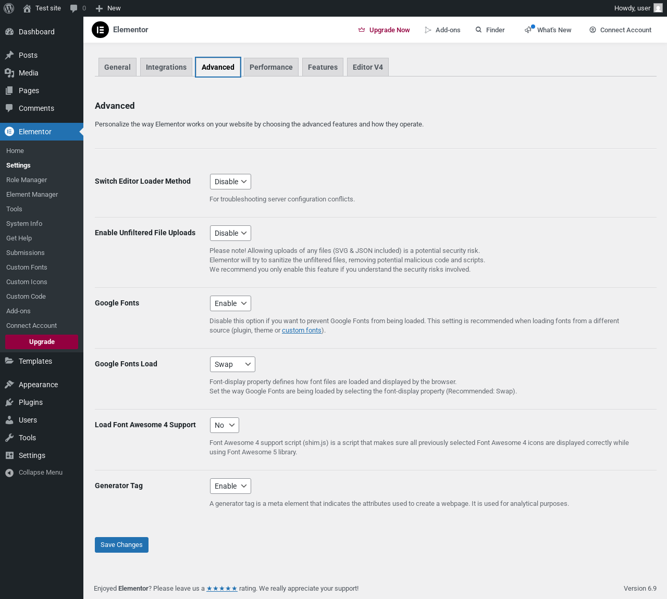
Task: Open Element Manager submenu item
Action: pyautogui.click(x=32, y=195)
